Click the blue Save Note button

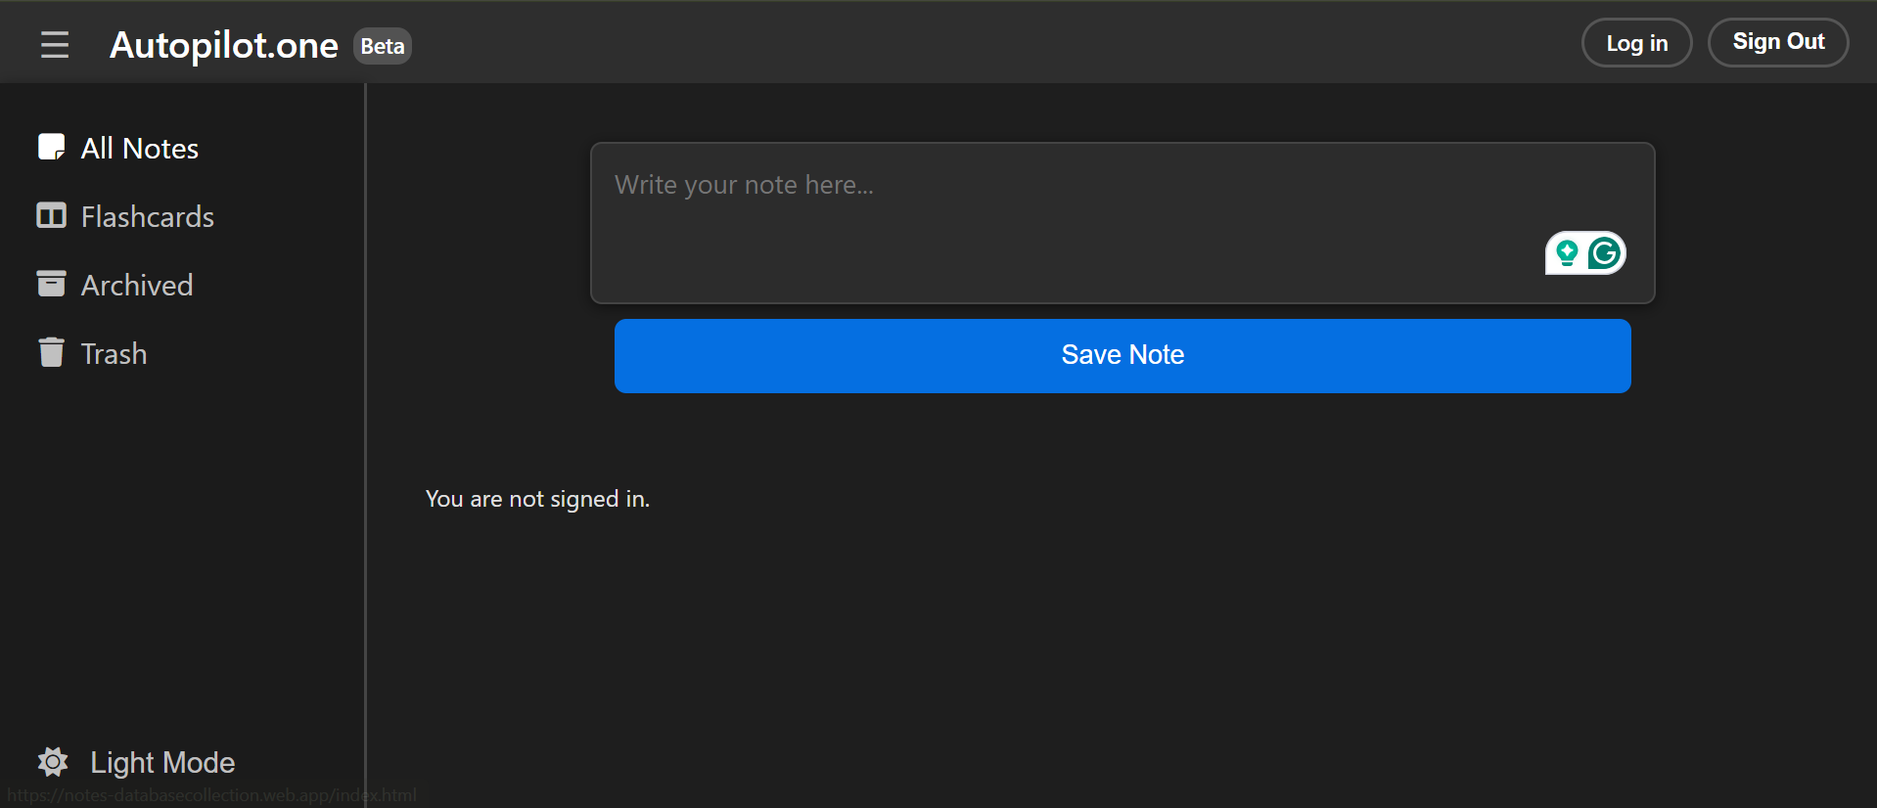point(1122,356)
